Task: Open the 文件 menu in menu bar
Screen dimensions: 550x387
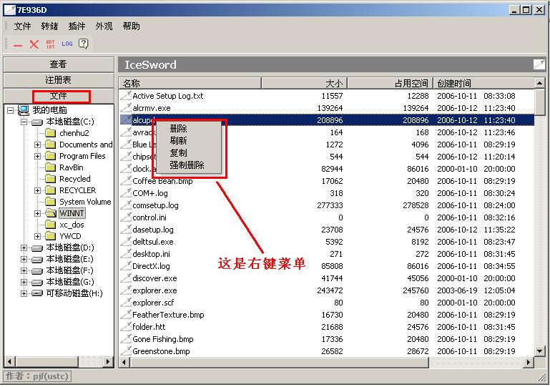Action: (x=22, y=26)
